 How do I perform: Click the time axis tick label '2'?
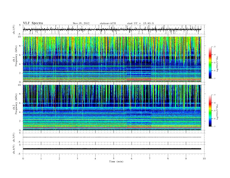click(59, 159)
